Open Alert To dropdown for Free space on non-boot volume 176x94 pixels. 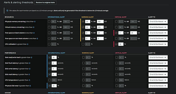158,39
